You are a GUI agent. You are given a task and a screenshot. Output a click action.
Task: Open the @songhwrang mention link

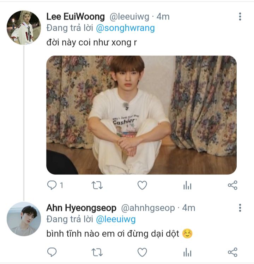[x=125, y=28]
